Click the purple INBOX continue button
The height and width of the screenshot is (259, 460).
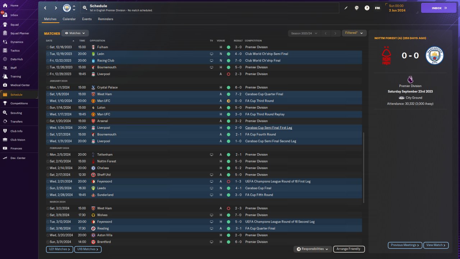[x=439, y=8]
